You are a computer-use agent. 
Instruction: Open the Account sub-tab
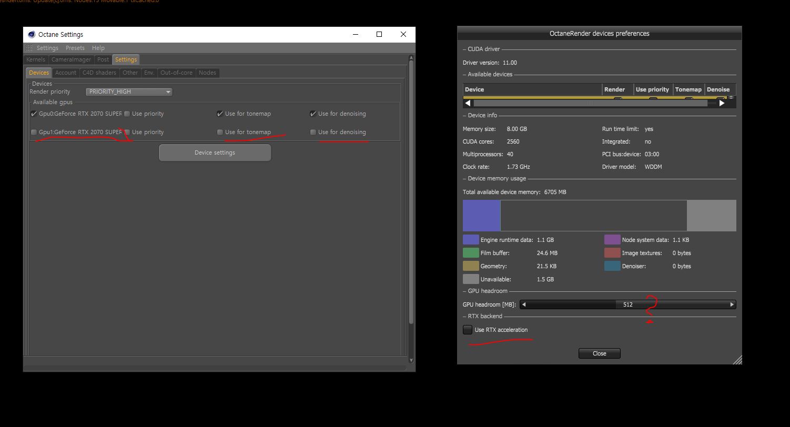tap(66, 73)
